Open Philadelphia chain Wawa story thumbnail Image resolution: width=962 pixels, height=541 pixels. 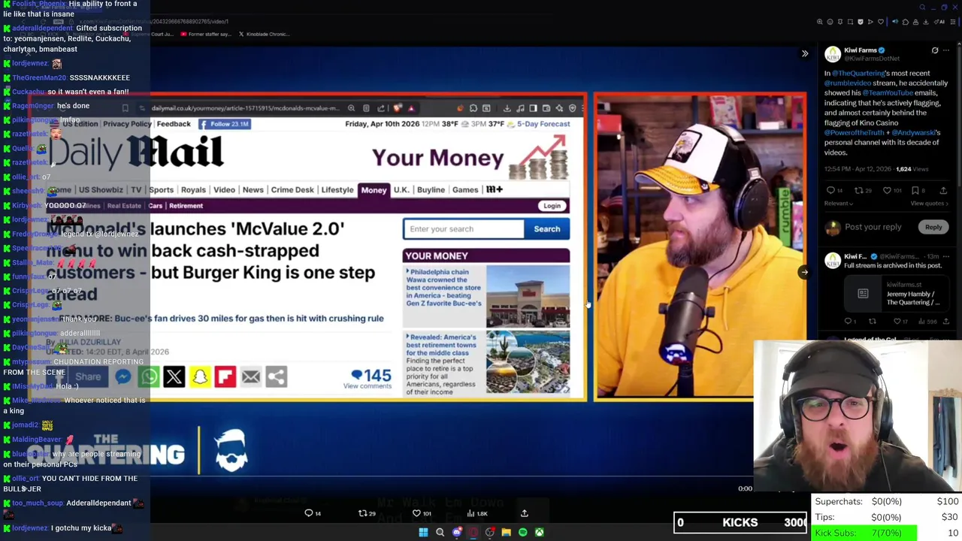pyautogui.click(x=528, y=296)
